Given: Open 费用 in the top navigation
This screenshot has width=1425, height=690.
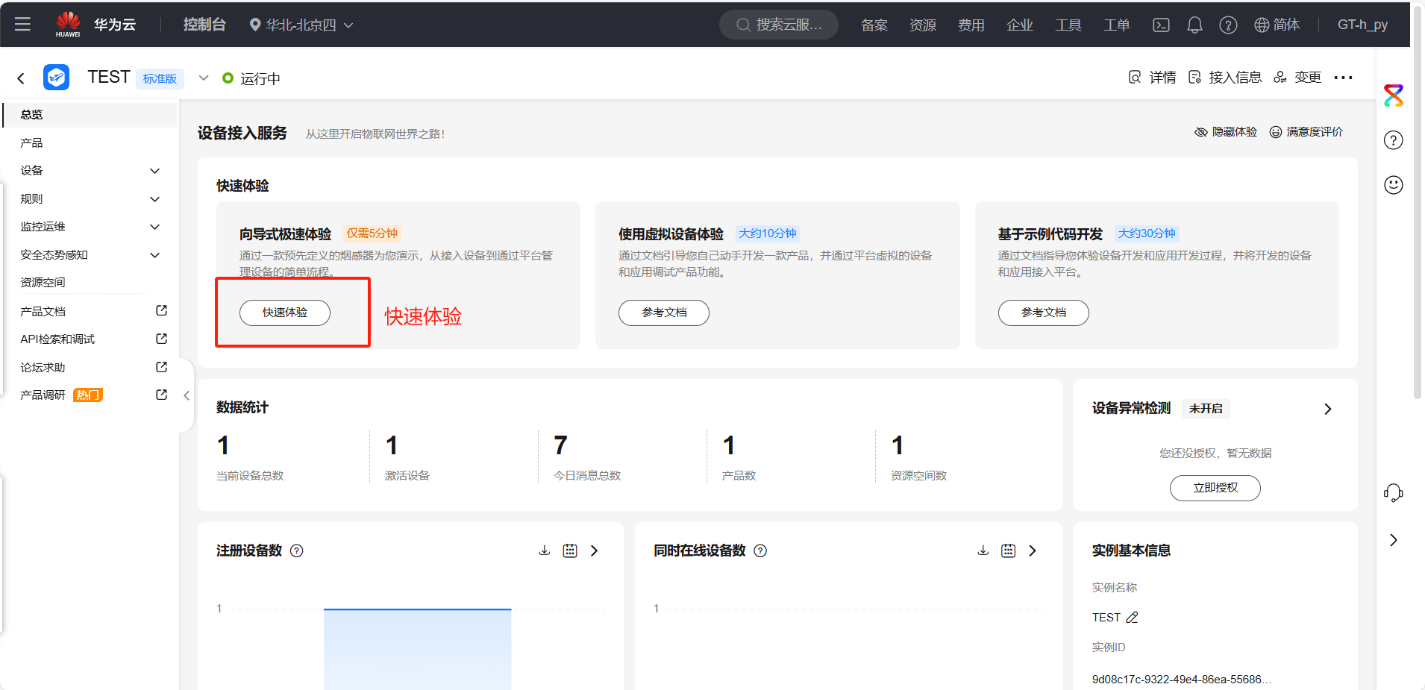Looking at the screenshot, I should tap(971, 25).
